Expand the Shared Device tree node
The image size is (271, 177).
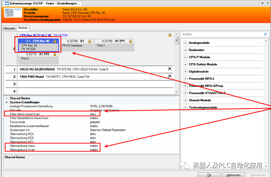pyautogui.click(x=6, y=98)
